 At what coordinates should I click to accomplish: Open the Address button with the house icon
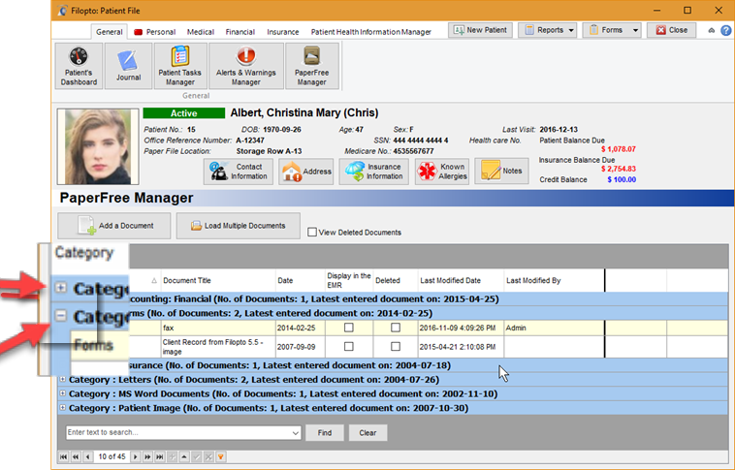pyautogui.click(x=306, y=172)
